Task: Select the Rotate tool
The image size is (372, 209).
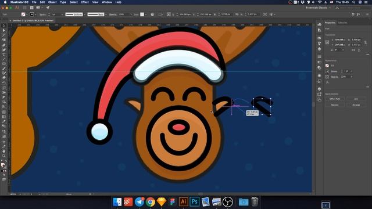Action: click(4, 83)
